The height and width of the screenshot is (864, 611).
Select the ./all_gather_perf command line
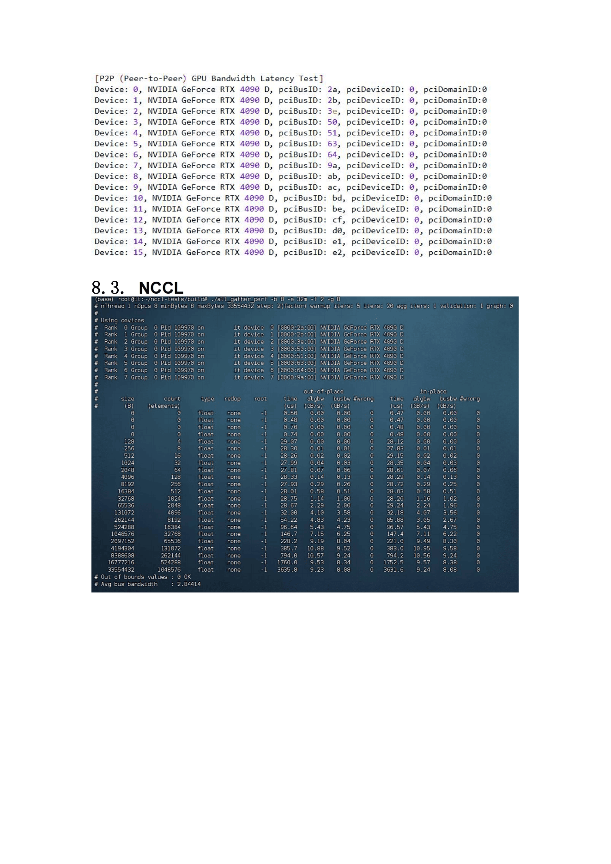217,299
